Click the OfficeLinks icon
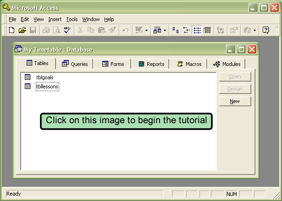Image resolution: width=282 pixels, height=201 pixels. coord(139,30)
